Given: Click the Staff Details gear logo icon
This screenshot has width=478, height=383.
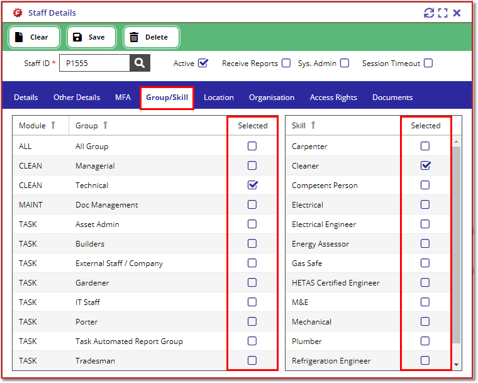Looking at the screenshot, I should click(18, 13).
